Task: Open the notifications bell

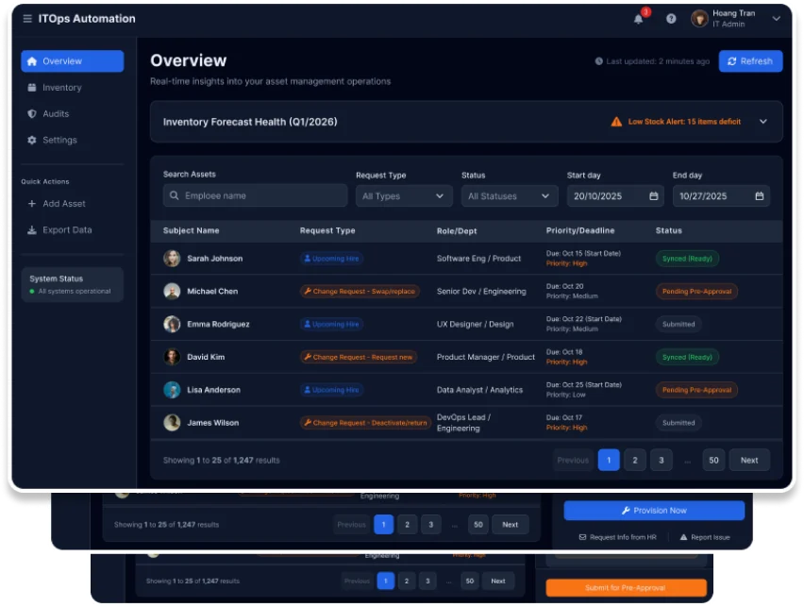Action: [638, 19]
